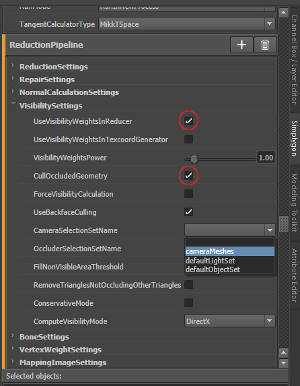Uncheck UseVisibilityWeightsInReducer
Viewport: 300px width, 386px height.
click(188, 121)
